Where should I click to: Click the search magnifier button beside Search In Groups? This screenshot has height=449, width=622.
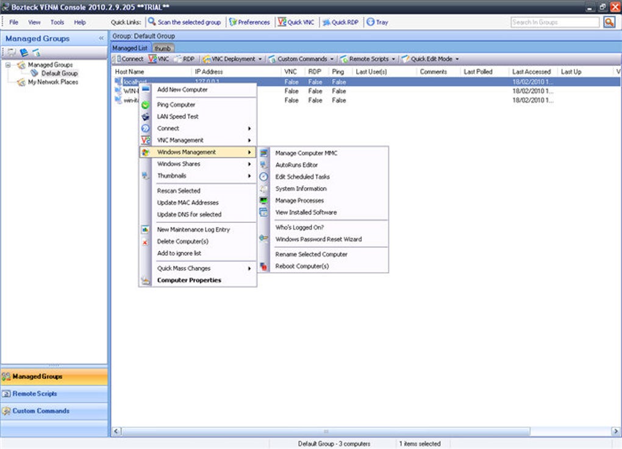point(609,22)
